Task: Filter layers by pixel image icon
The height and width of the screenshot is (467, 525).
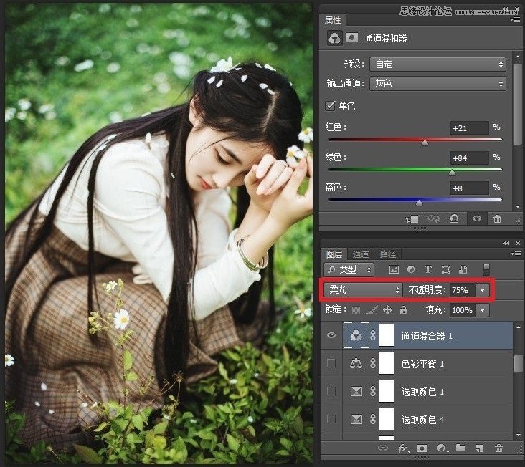Action: click(x=394, y=269)
